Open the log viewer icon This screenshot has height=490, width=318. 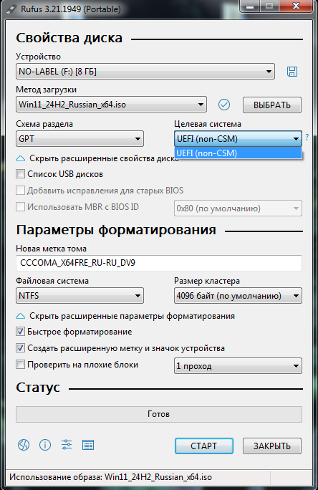coord(88,445)
